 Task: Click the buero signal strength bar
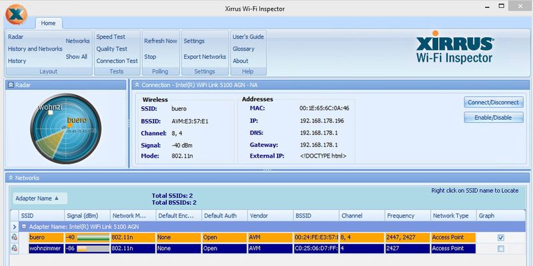pos(93,237)
